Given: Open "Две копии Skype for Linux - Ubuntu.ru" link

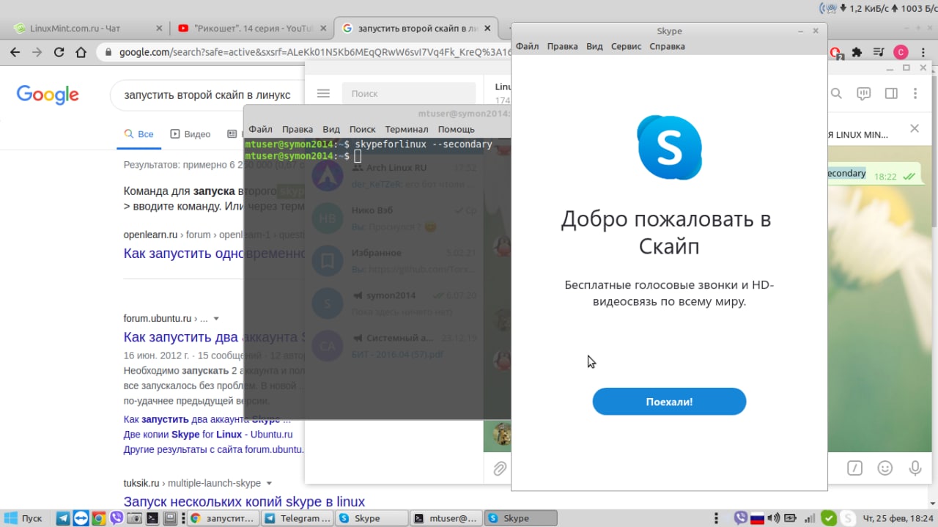Looking at the screenshot, I should pyautogui.click(x=208, y=434).
